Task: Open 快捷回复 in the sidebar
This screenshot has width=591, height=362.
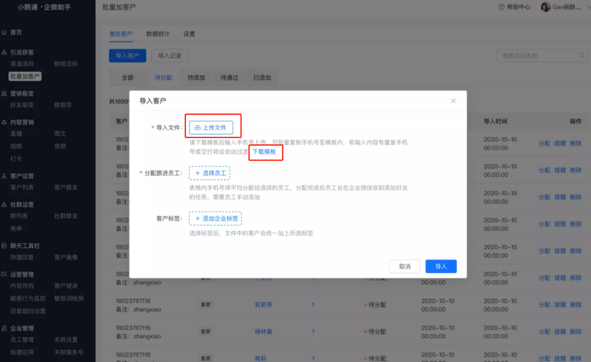Action: pos(22,257)
